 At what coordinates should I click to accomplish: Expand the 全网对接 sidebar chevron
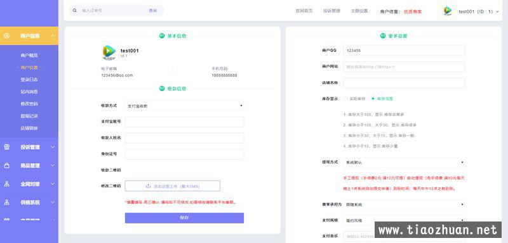[53, 184]
